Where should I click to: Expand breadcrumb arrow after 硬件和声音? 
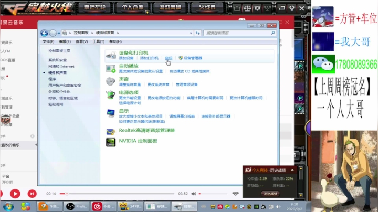pos(118,33)
